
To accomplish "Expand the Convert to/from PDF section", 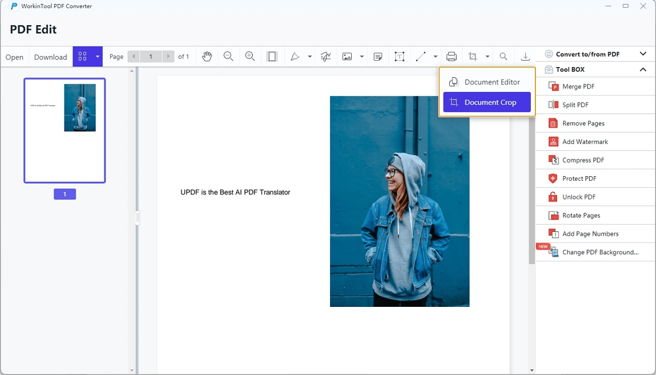I will pos(642,53).
